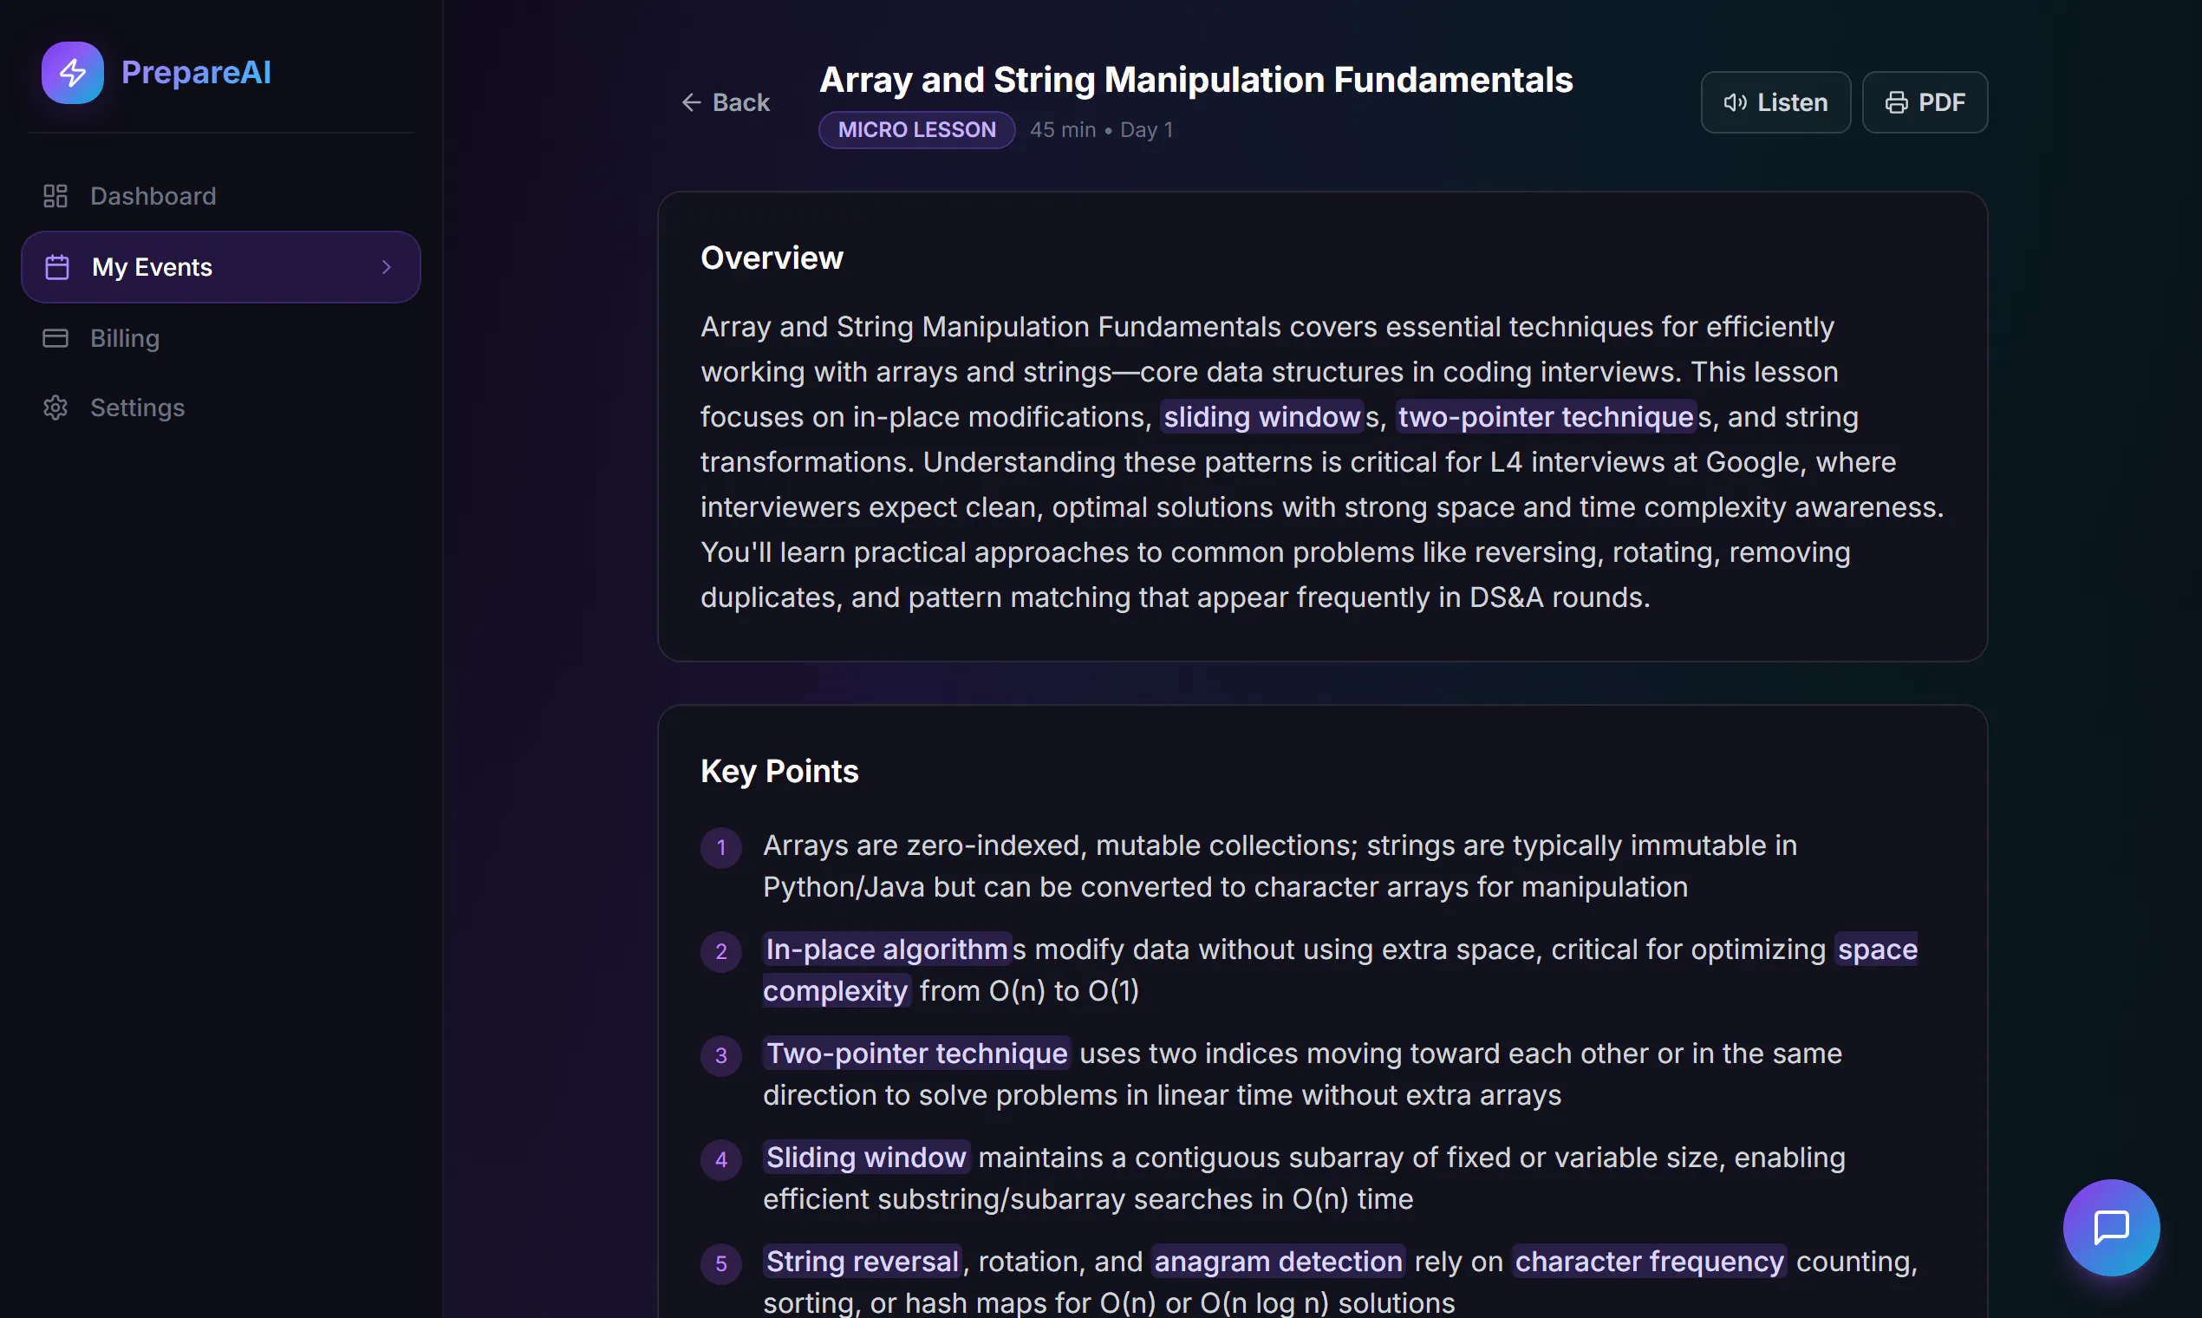Open Settings from the sidebar
The height and width of the screenshot is (1318, 2202).
[x=220, y=408]
